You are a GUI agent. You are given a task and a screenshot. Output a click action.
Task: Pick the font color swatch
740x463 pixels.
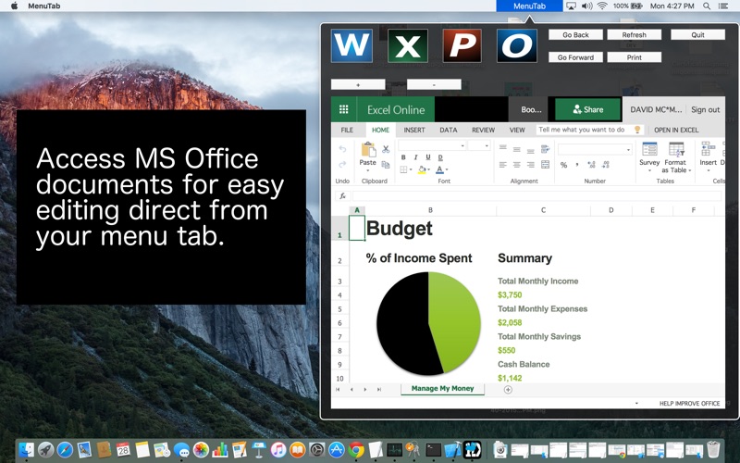click(x=440, y=169)
